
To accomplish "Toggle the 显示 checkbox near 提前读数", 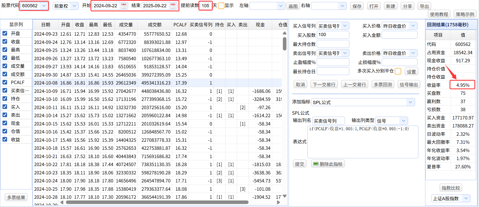I will (221, 6).
